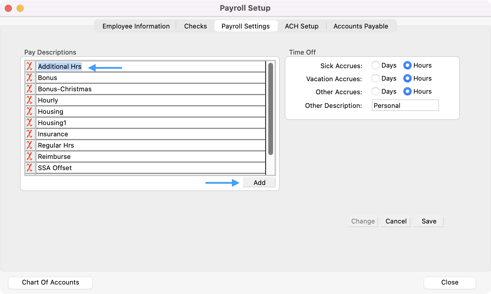Delete the Bonus-Christmas pay description

coord(29,89)
